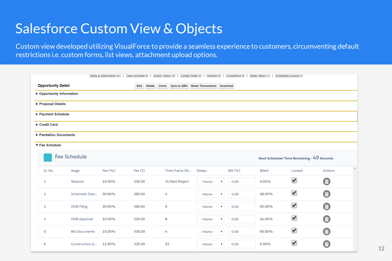Open Delays dropdown for Construction A... row
Image resolution: width=392 pixels, height=261 pixels.
coord(210,244)
